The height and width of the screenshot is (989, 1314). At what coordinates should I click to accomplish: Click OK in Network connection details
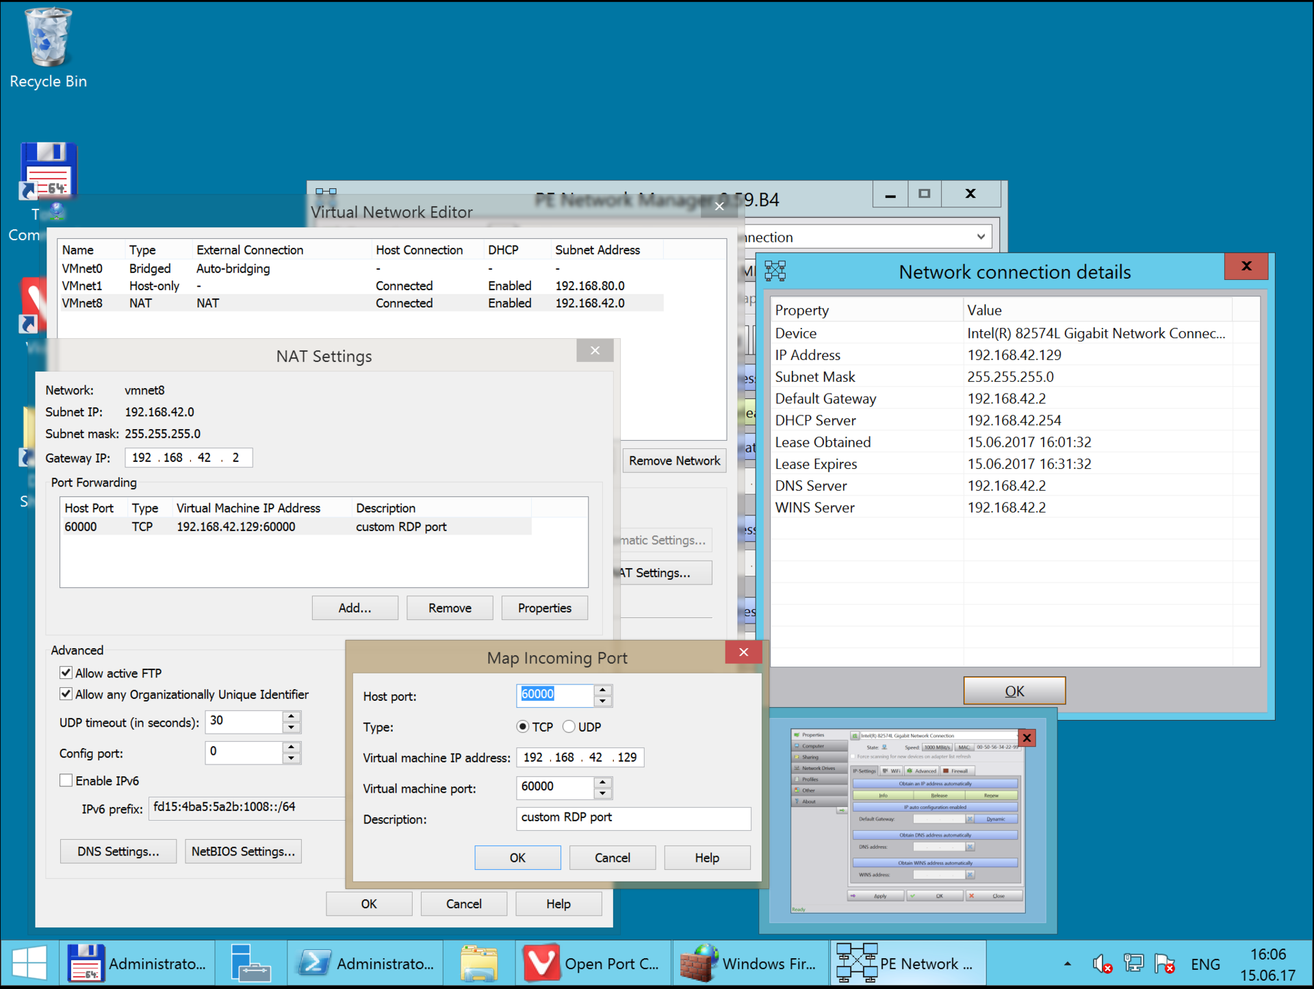(x=1014, y=691)
